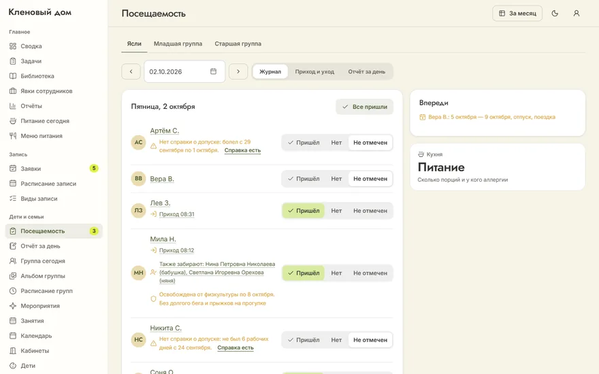The width and height of the screenshot is (599, 374).
Task: Open Альбом группы
Action: tap(54, 275)
